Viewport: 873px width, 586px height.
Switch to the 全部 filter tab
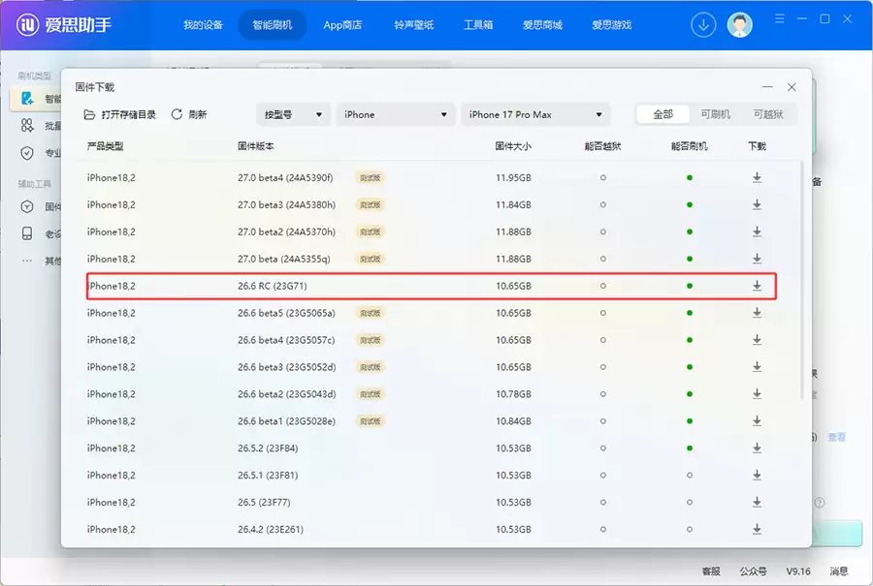point(663,114)
